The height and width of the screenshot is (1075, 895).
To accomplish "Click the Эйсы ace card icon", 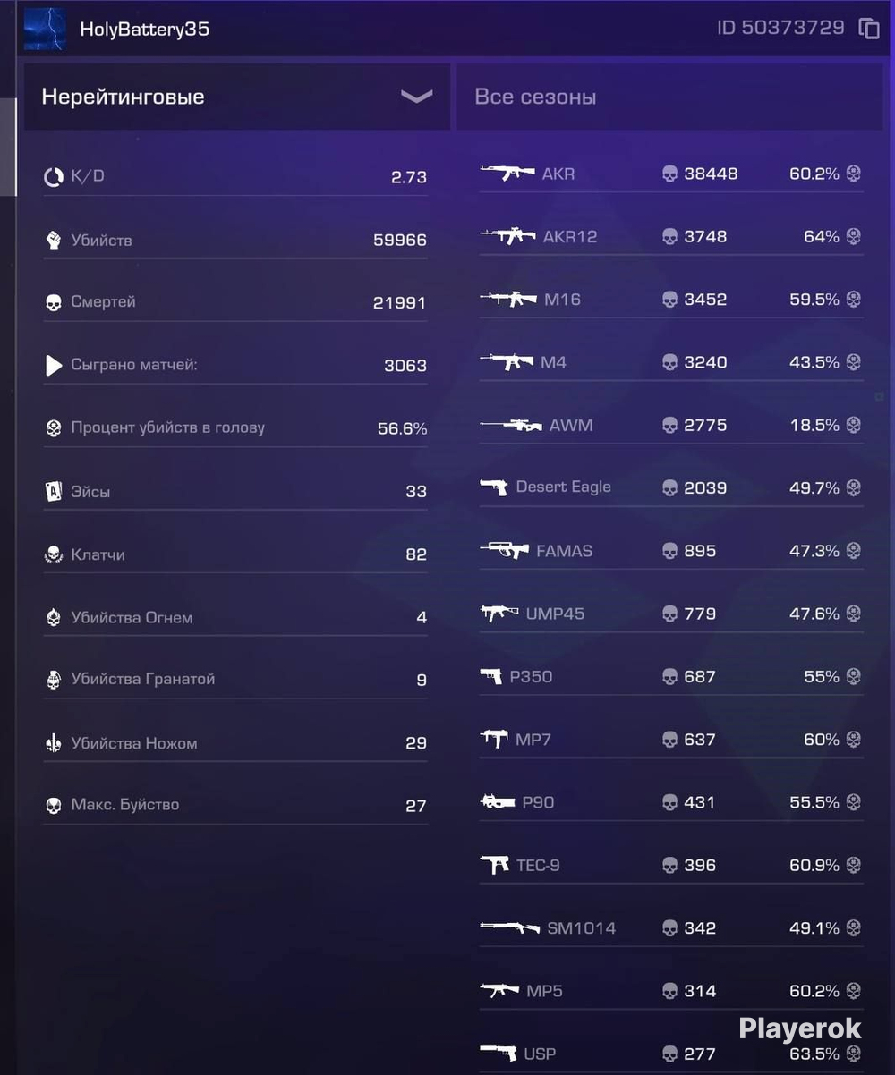I will click(x=53, y=491).
